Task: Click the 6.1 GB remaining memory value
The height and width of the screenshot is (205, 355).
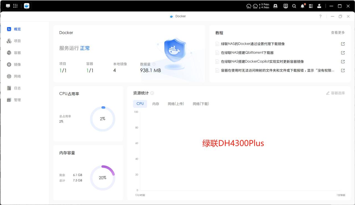Action: tap(78, 175)
